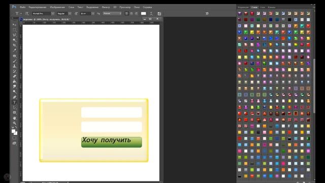The image size is (325, 183).
Task: Click the 3D workspace button in options bar
Action: (x=207, y=14)
